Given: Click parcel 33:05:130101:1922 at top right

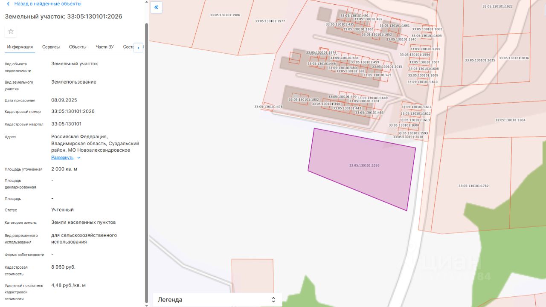Looking at the screenshot, I should click(497, 6).
